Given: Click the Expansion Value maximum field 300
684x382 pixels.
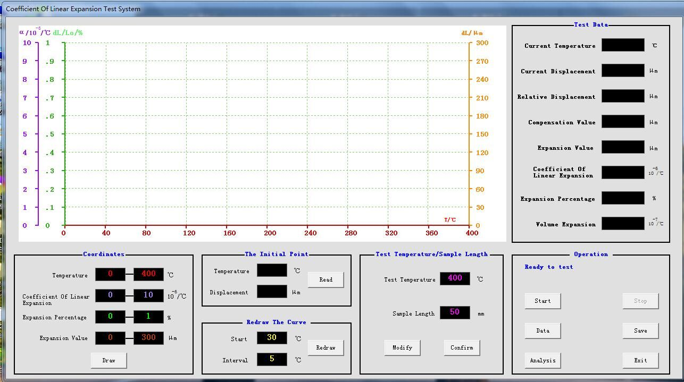Looking at the screenshot, I should (148, 338).
